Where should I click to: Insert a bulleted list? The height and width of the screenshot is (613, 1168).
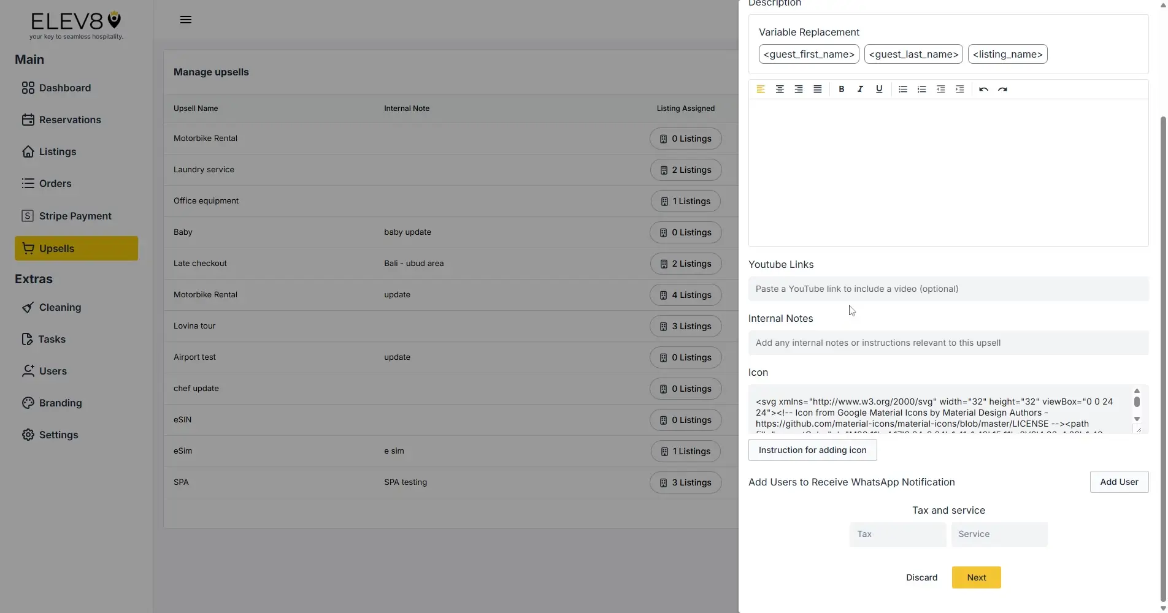(x=902, y=89)
